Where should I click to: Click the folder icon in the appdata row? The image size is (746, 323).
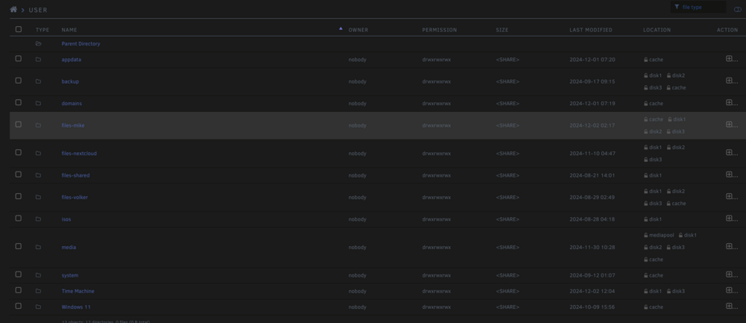[38, 60]
